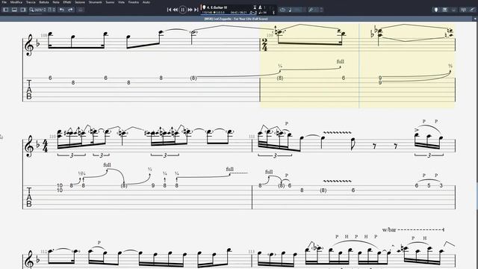Screen dimensions: 478x269
Task: Click the vertical scrollbar on the right
Action: pos(477,196)
